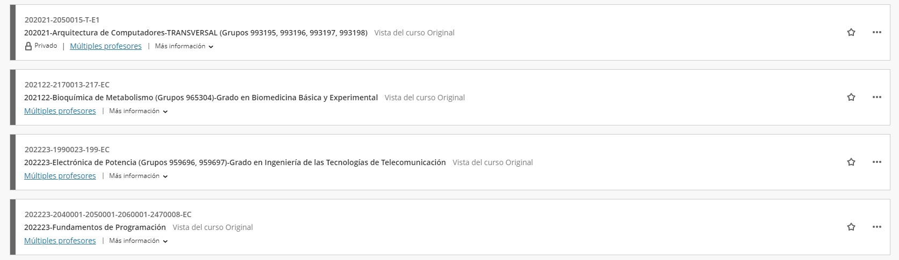Show options menu for Electrónica de Potencia

[877, 162]
